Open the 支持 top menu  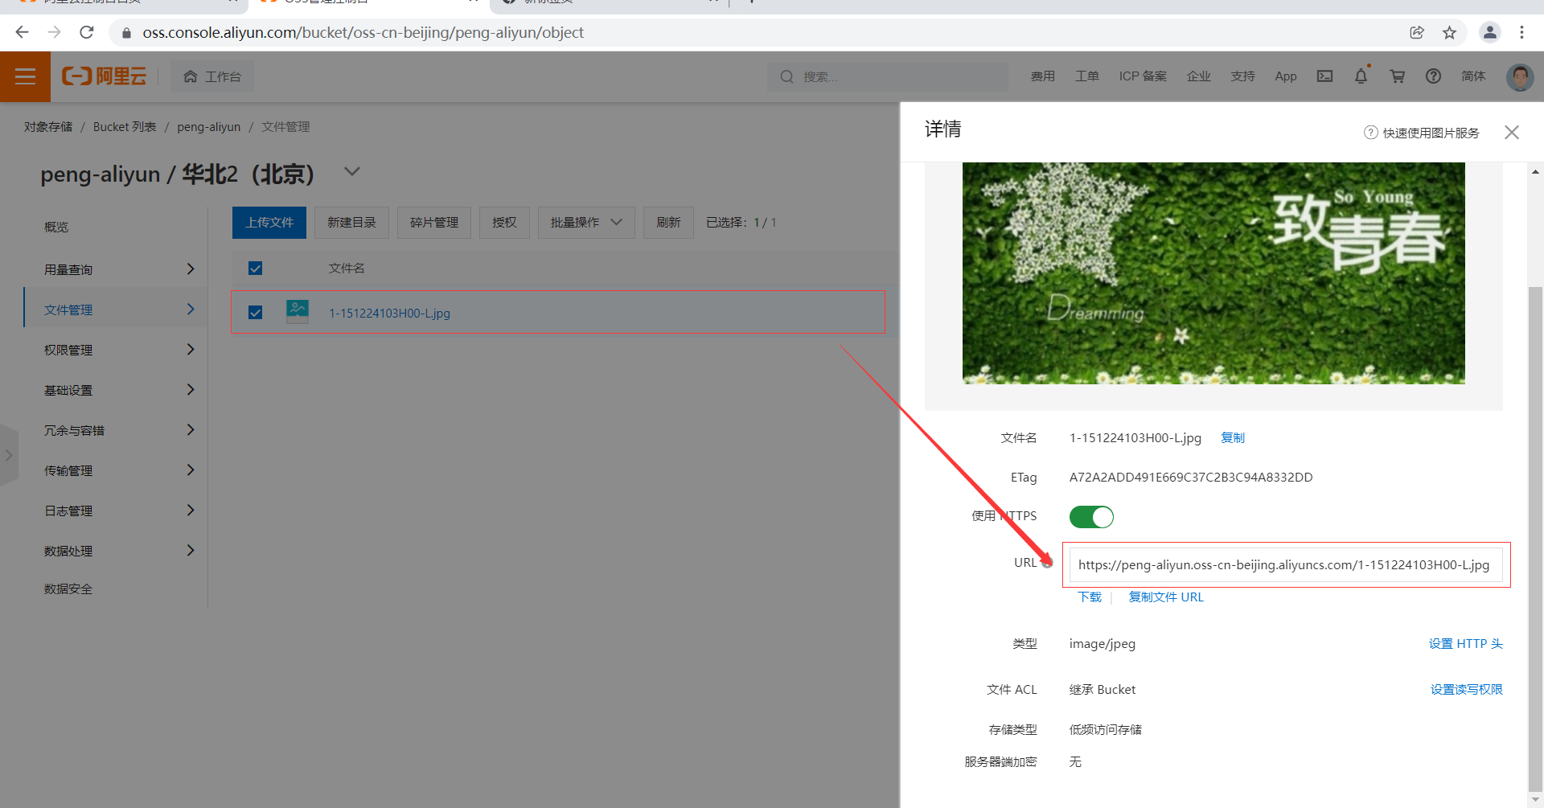click(1242, 76)
